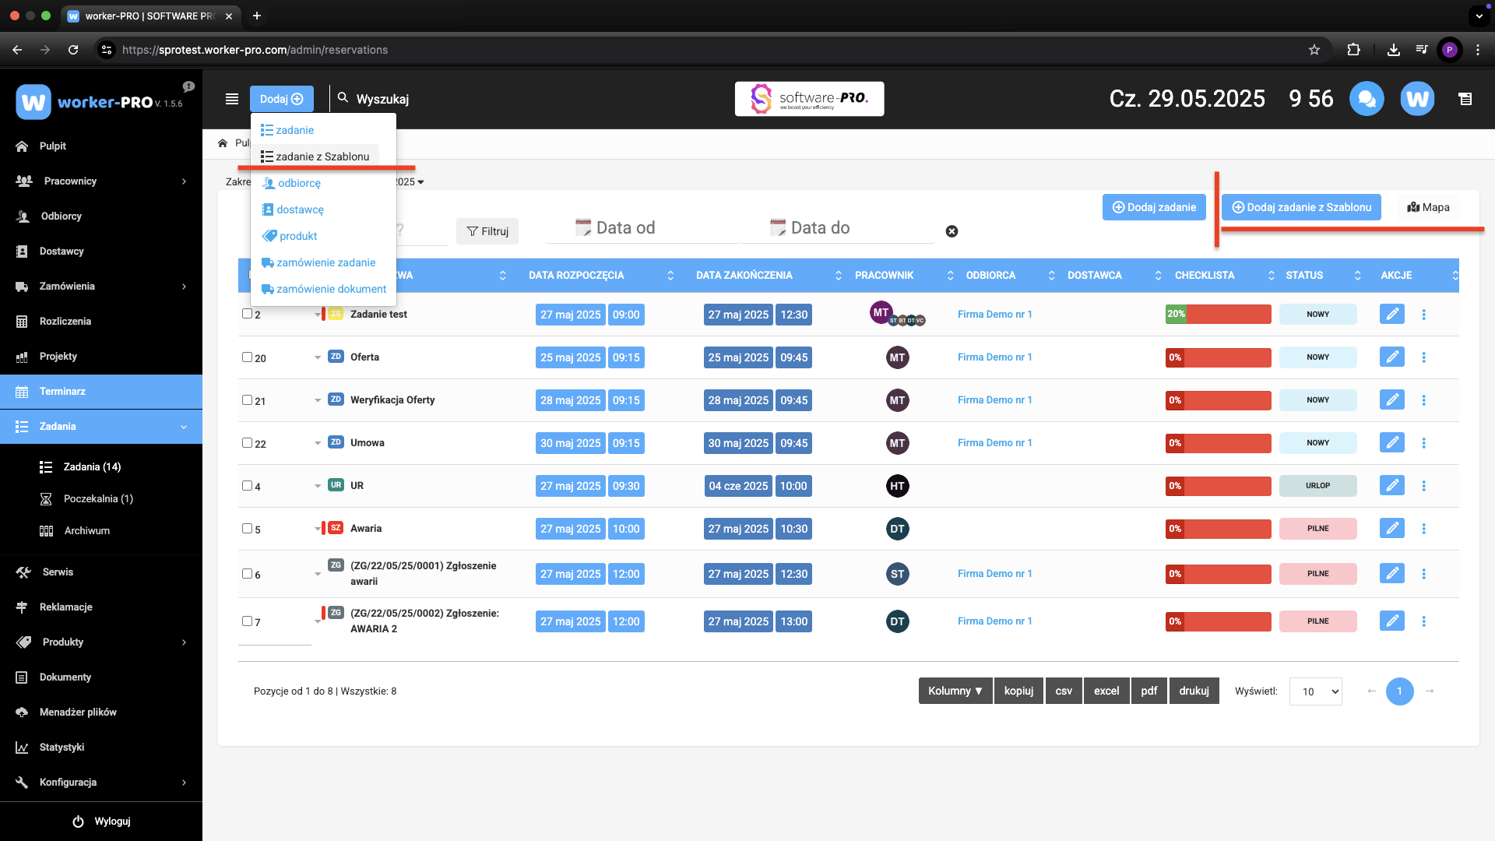Open the Wyświetl rows count dropdown
Viewport: 1495px width, 841px height.
click(x=1315, y=691)
